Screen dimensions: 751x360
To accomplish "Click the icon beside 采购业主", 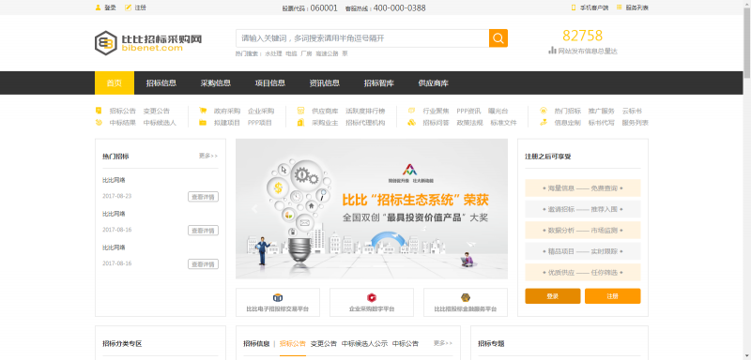I will coord(300,123).
